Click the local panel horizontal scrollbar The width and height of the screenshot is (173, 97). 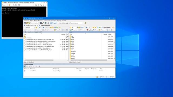point(39,60)
